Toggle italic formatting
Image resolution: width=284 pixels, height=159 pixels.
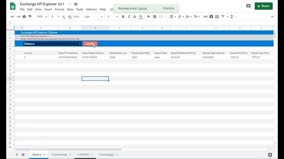(x=129, y=17)
